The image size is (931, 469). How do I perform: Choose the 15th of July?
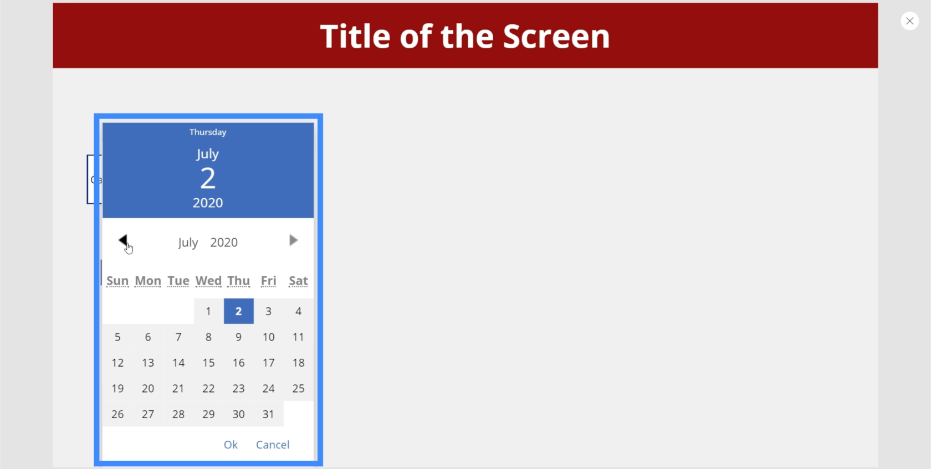pos(208,363)
